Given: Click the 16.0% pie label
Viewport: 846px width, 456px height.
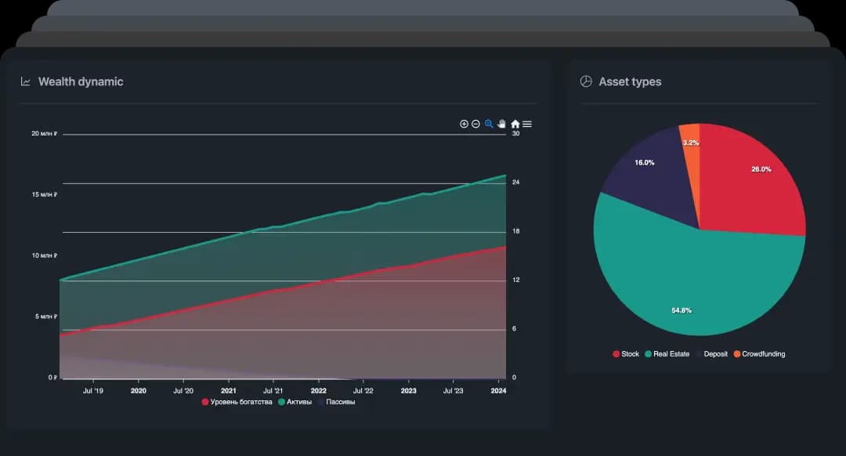Looking at the screenshot, I should point(645,162).
